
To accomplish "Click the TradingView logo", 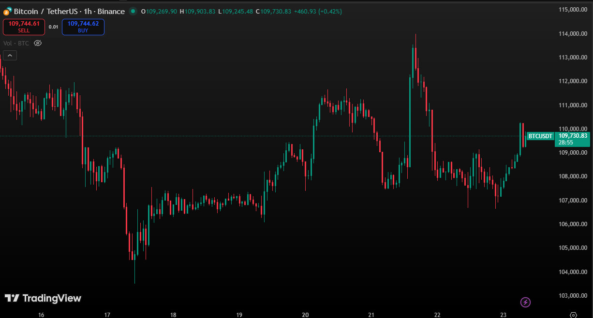I will [x=43, y=298].
